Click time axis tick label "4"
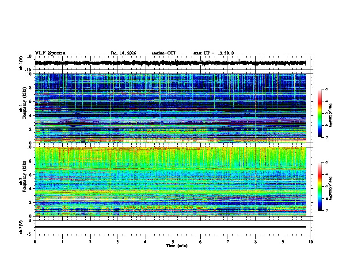 145,242
